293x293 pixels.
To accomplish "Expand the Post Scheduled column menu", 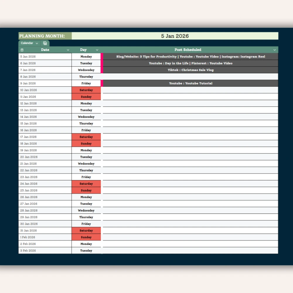I will click(x=275, y=50).
